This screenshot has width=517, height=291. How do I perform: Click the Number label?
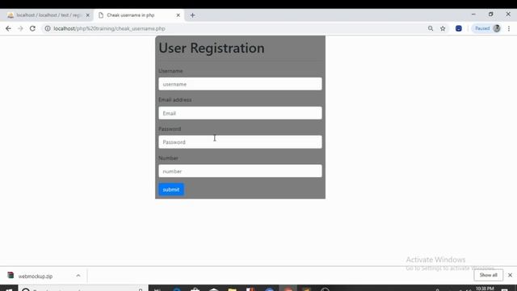168,158
